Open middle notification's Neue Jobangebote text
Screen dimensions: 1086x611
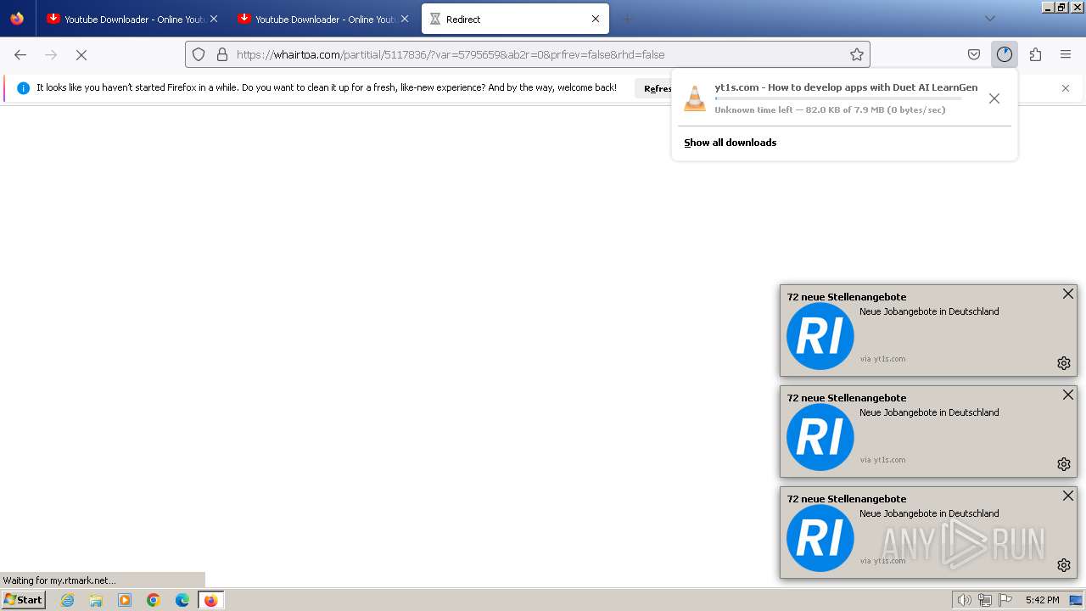pyautogui.click(x=929, y=412)
